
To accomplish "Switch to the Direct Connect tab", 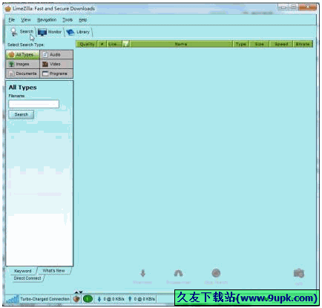I will tap(27, 278).
